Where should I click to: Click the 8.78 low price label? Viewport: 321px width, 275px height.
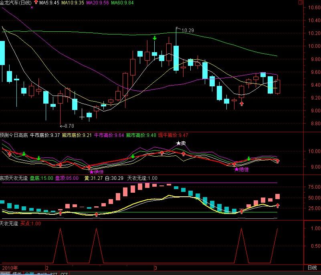click(x=69, y=126)
